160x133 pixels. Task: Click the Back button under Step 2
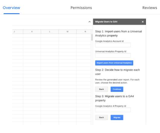101,89
